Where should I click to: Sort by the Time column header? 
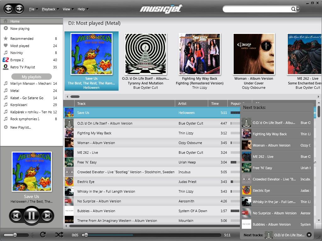point(218,104)
